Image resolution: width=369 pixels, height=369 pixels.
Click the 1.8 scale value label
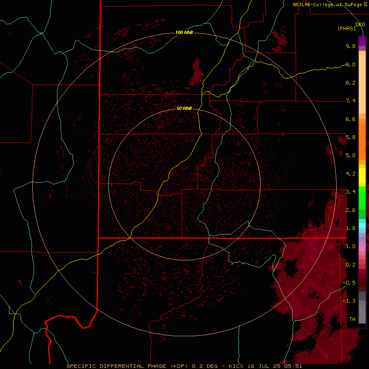tap(351, 228)
